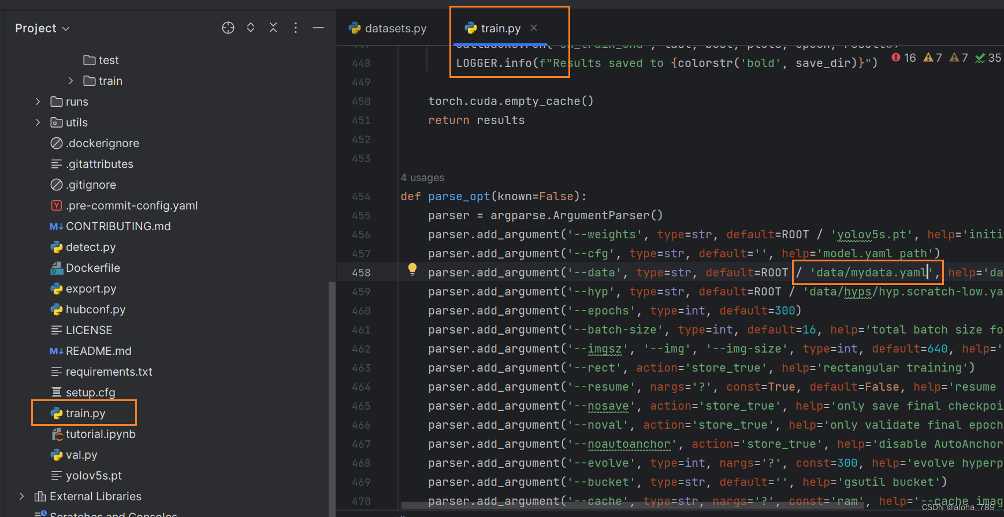Click line number 454 in gutter
1004x517 pixels.
[x=361, y=196]
